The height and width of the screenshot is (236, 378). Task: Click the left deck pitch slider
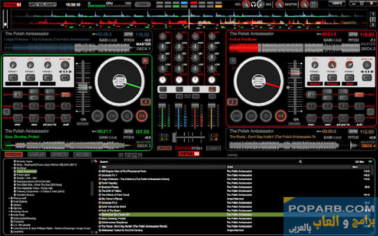[x=83, y=88]
